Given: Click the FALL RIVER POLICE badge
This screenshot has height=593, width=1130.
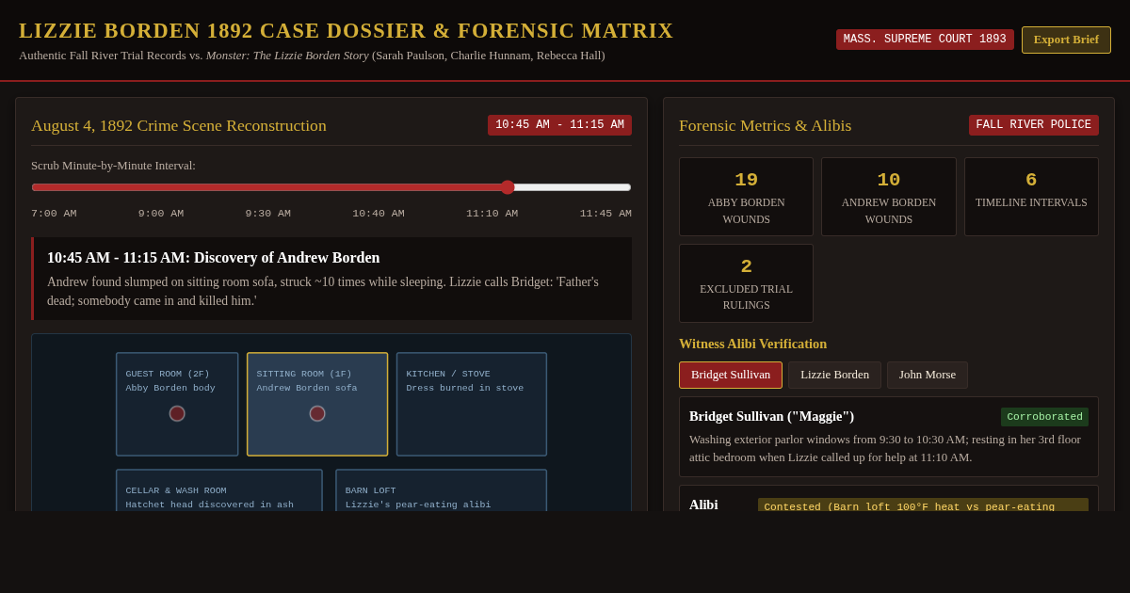Looking at the screenshot, I should [x=1034, y=125].
